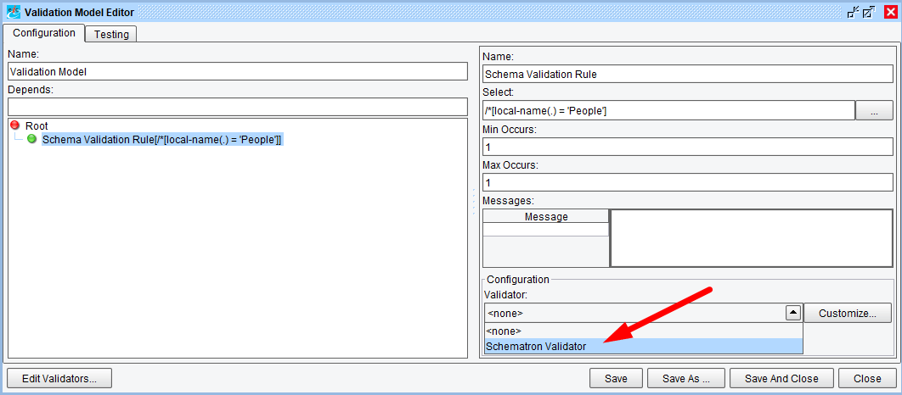Viewport: 902px width, 395px height.
Task: Click Save And Close
Action: (781, 378)
